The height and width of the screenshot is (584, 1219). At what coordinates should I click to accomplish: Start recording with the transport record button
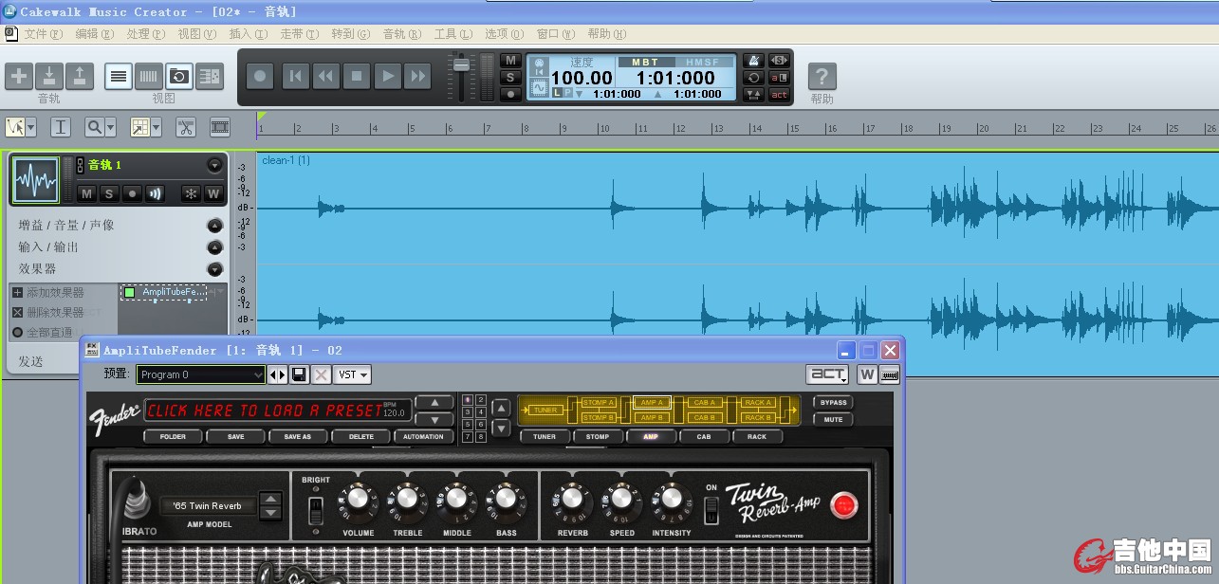260,76
